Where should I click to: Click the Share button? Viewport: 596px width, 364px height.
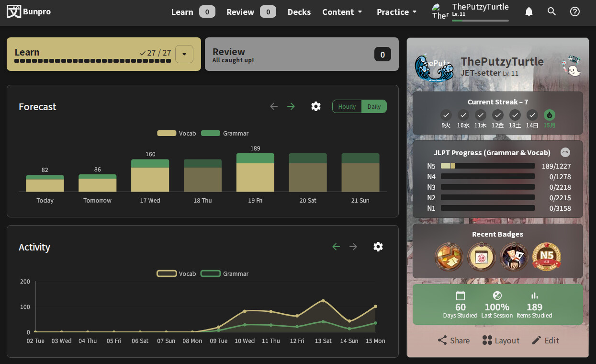pos(454,341)
